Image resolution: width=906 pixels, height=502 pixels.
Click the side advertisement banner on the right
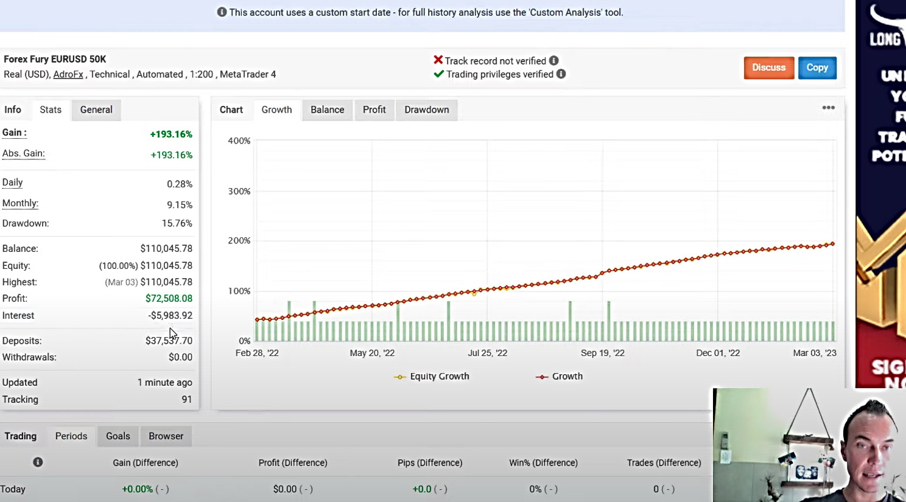click(880, 193)
